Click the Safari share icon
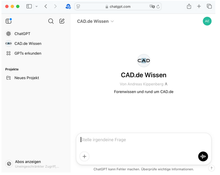 189,6
